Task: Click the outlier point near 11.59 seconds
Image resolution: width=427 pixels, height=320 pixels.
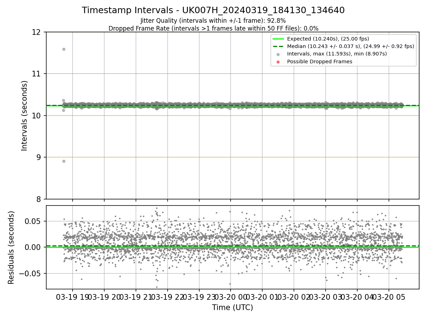Action: point(64,49)
